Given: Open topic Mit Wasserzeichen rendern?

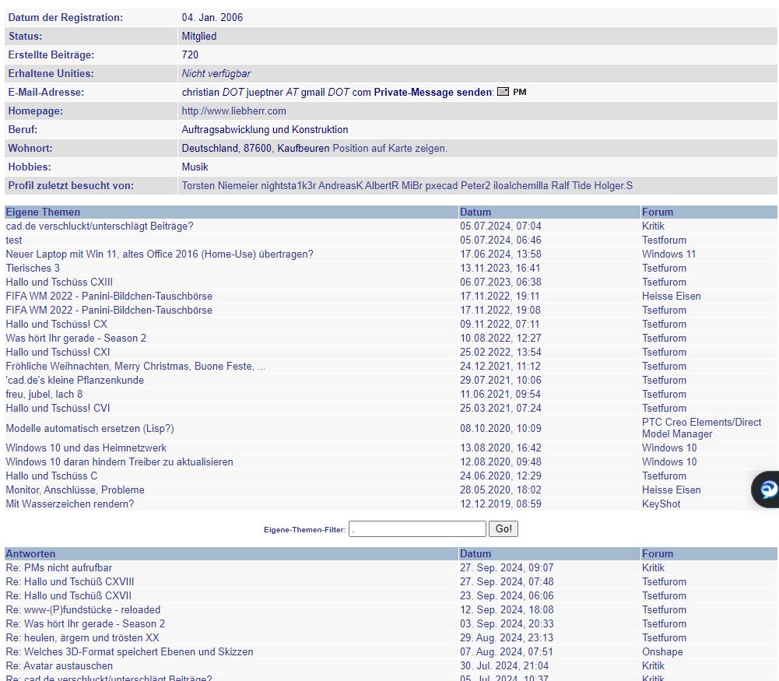Looking at the screenshot, I should 70,504.
